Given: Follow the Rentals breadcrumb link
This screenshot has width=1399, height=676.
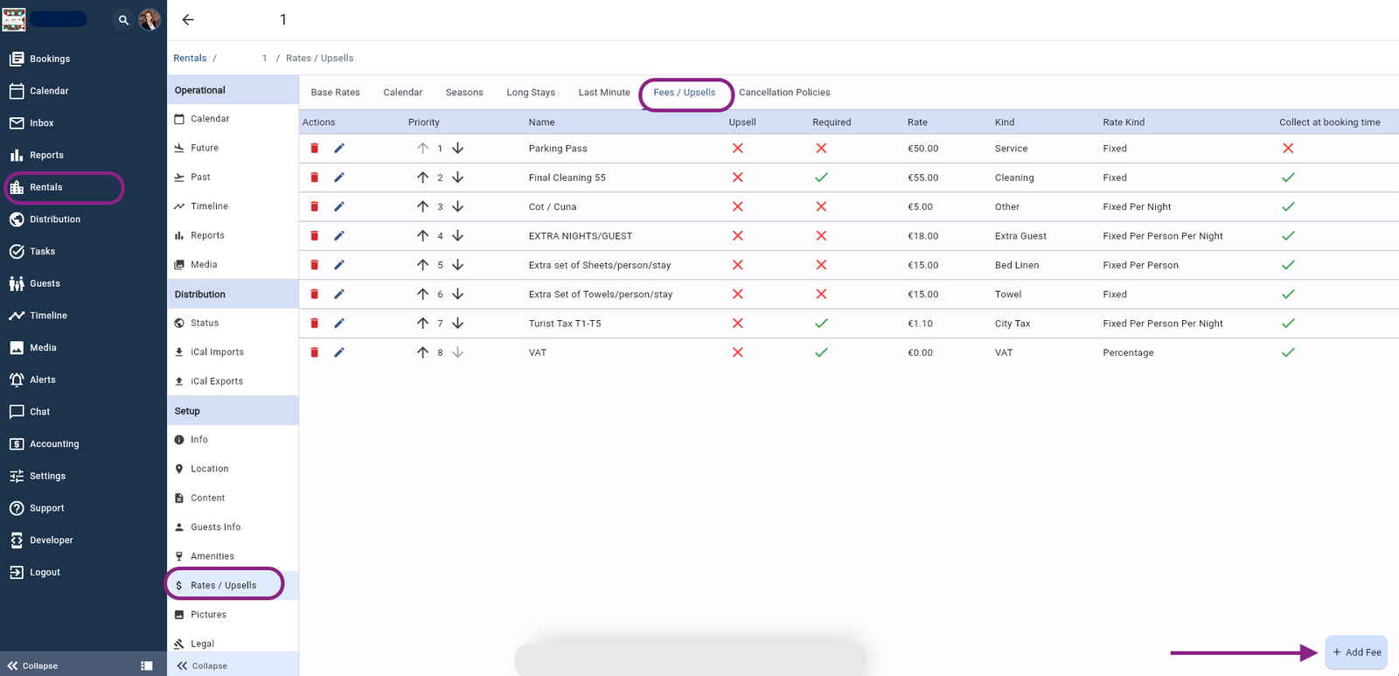Looking at the screenshot, I should pyautogui.click(x=190, y=59).
